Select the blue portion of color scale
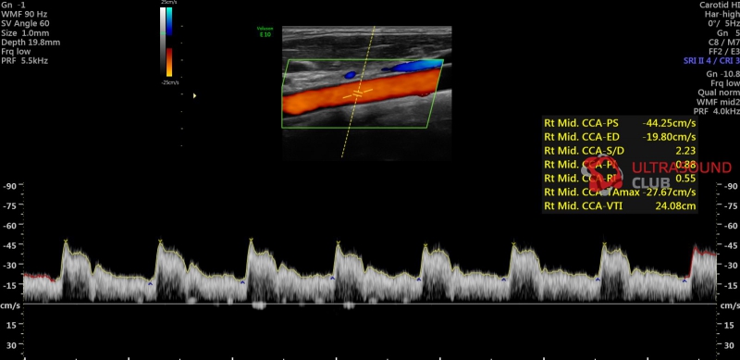The image size is (740, 360). pyautogui.click(x=169, y=21)
